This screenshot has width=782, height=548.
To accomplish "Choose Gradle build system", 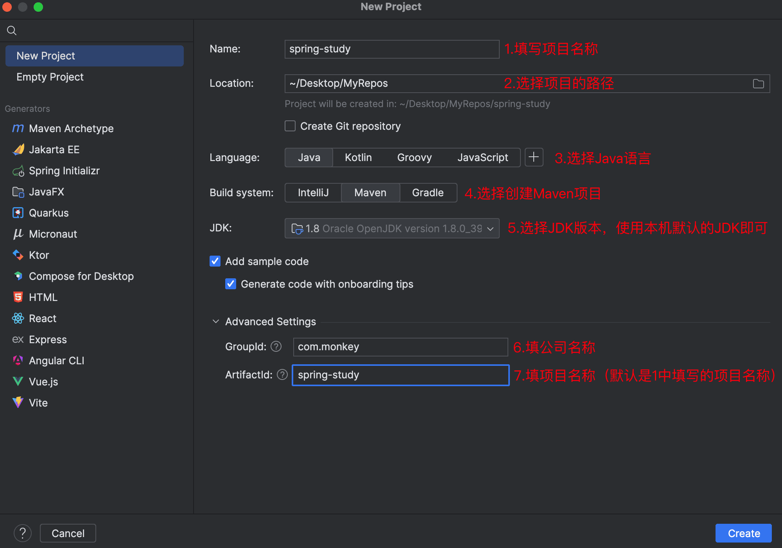I will pos(428,193).
